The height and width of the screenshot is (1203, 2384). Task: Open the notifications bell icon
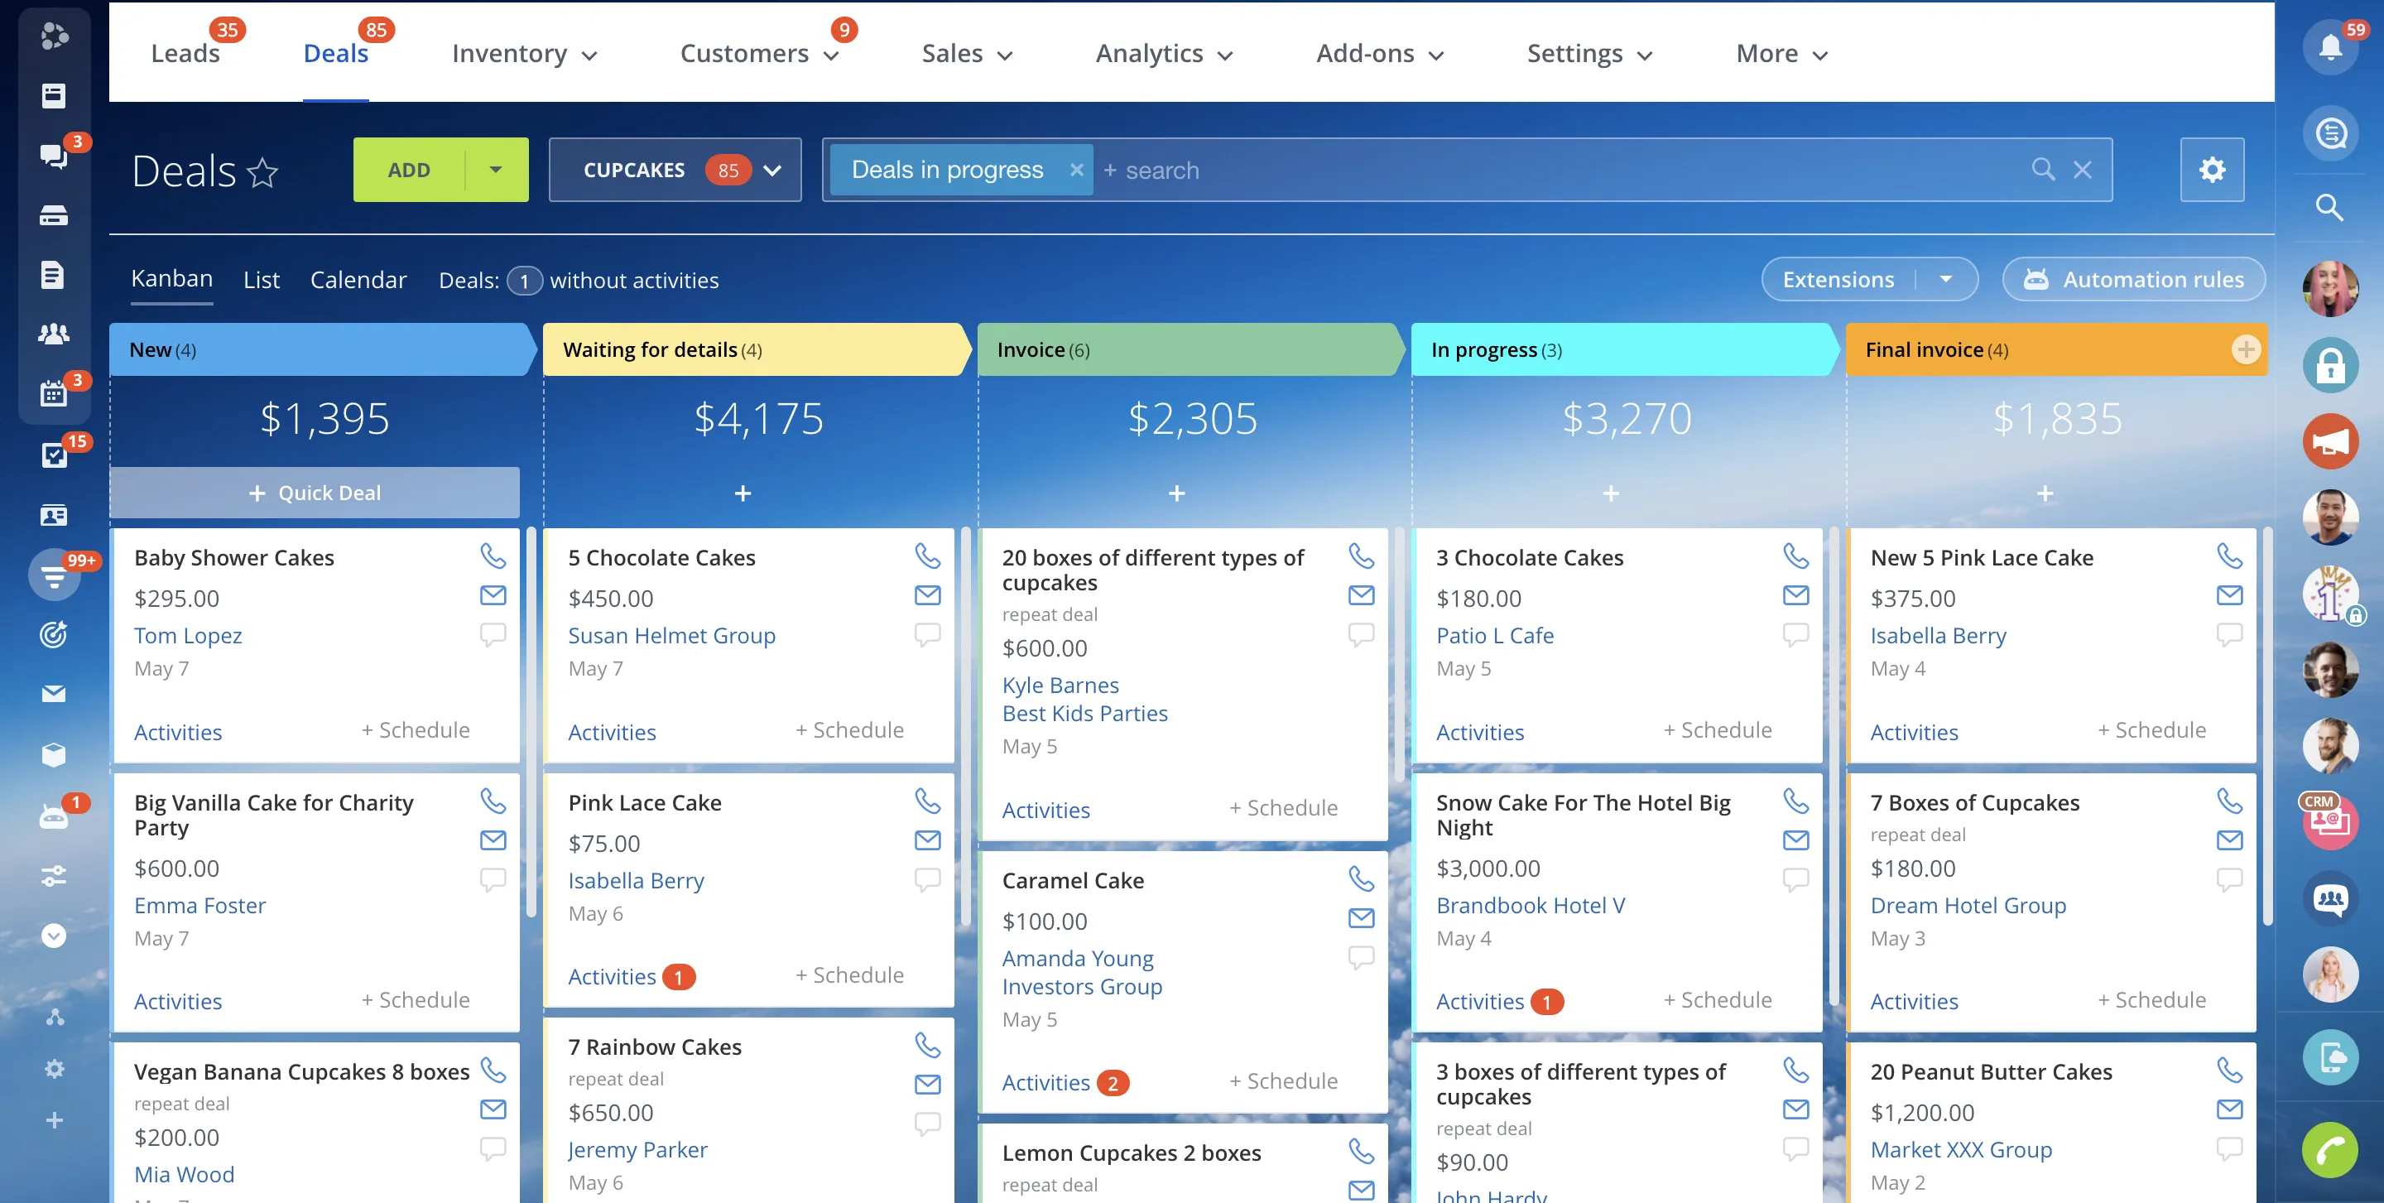tap(2329, 46)
